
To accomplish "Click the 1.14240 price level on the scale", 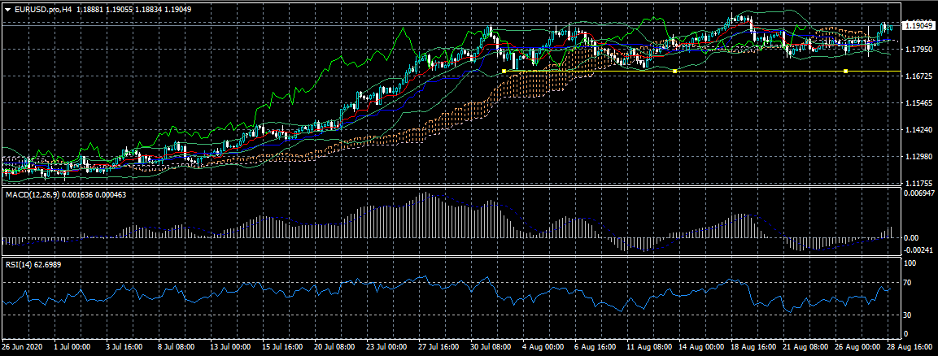I will 918,130.
